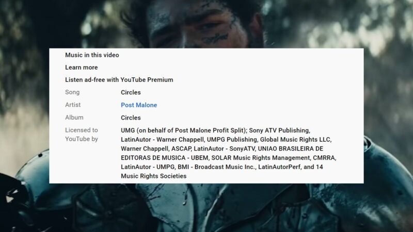Click the Artist field label
Viewport: 413px width, 232px height.
(73, 105)
